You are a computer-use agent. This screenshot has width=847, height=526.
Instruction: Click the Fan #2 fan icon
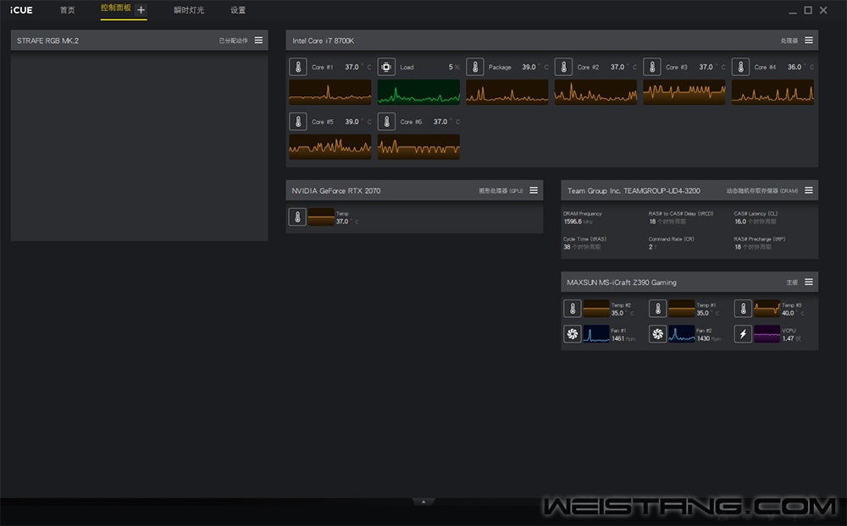coord(658,334)
